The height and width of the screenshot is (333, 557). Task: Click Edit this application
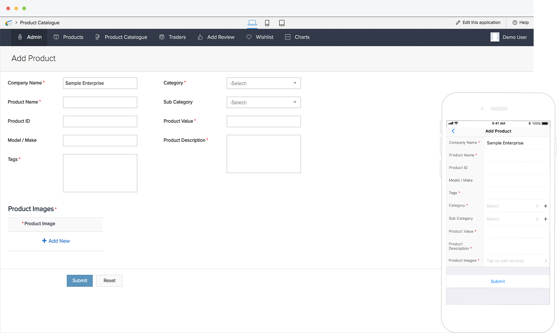(x=478, y=23)
